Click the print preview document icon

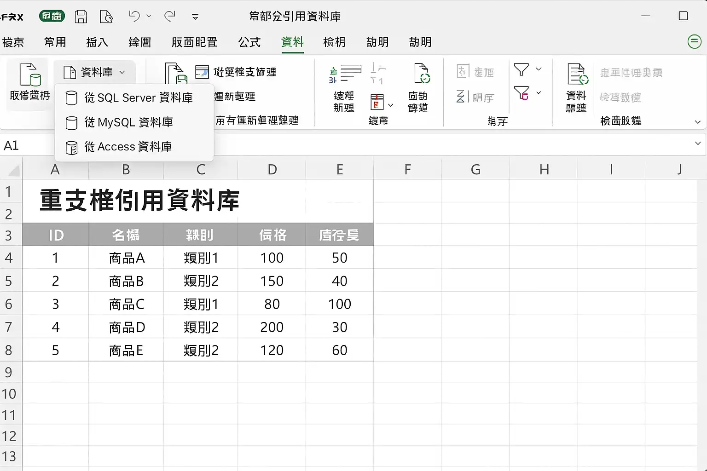[106, 17]
